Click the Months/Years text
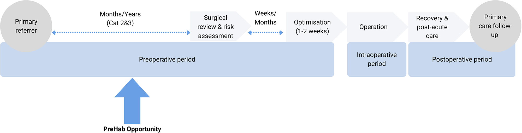The image size is (522, 133). pos(120,14)
